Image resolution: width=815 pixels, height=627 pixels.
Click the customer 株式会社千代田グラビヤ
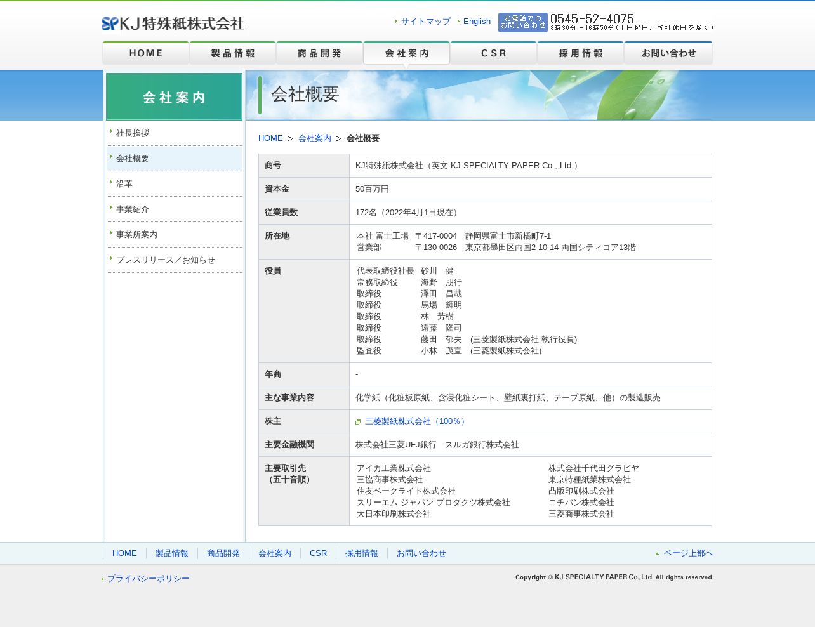click(593, 468)
